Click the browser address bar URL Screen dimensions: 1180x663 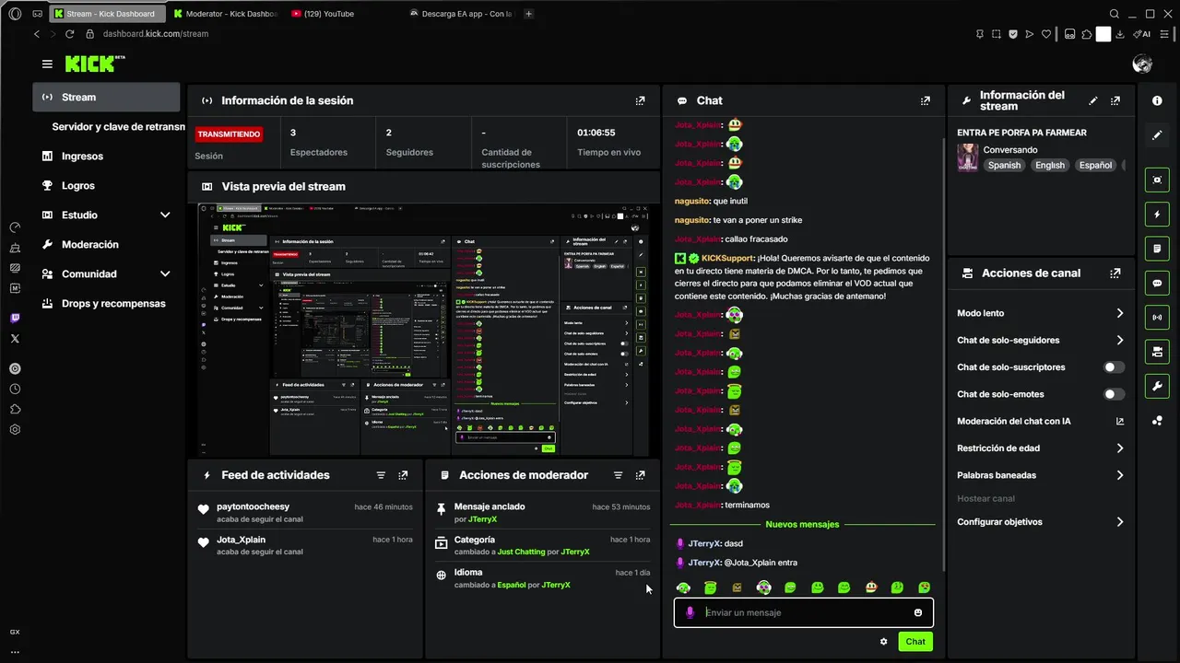(156, 34)
